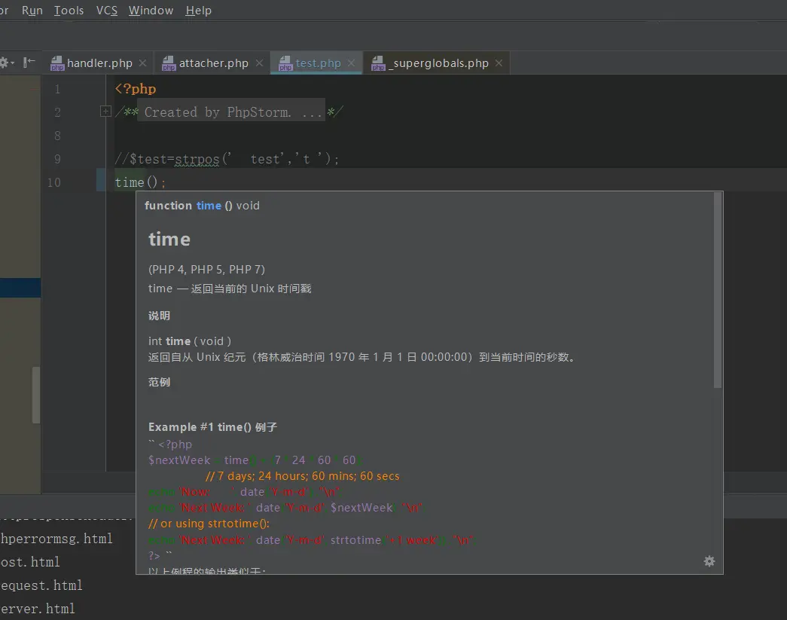The image size is (787, 620).
Task: Click the attacher.php file icon
Action: point(169,63)
